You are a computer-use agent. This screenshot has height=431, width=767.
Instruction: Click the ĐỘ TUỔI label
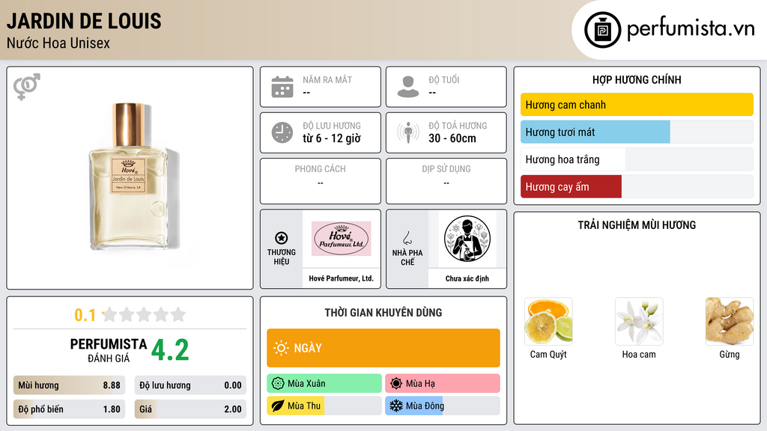(x=443, y=79)
